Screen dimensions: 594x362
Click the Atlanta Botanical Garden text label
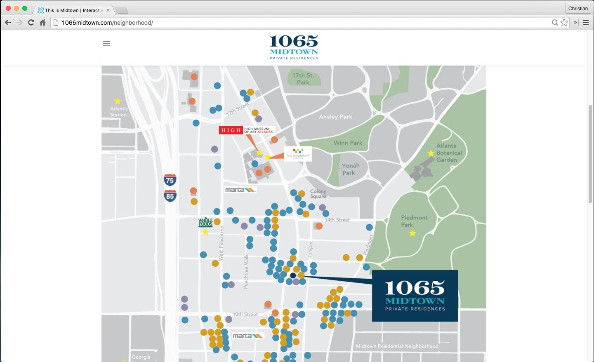[x=449, y=153]
